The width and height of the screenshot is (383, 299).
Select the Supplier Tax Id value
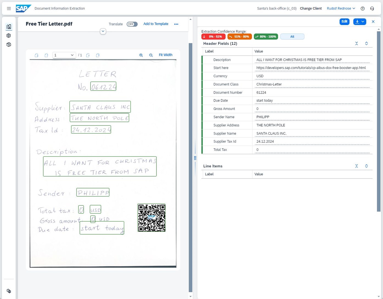tap(313, 141)
